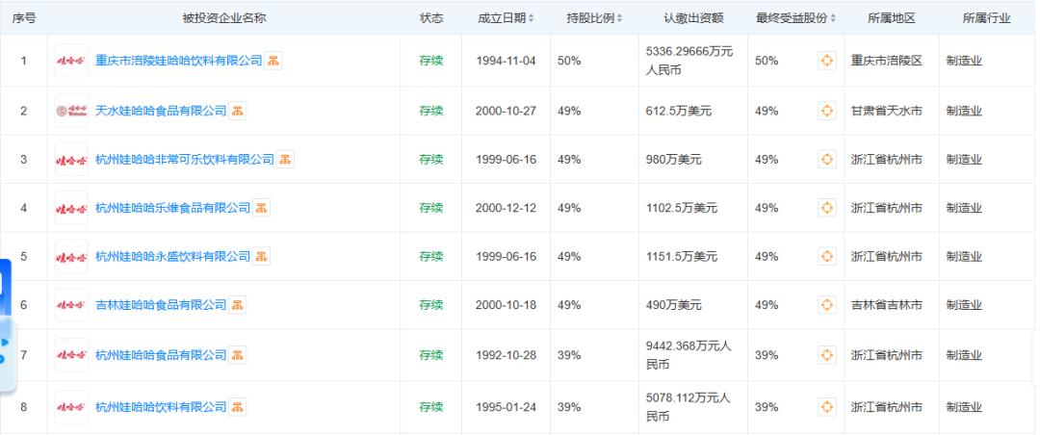Screen dimensions: 1040x435
Task: Click 序号 column header
Action: 24,18
